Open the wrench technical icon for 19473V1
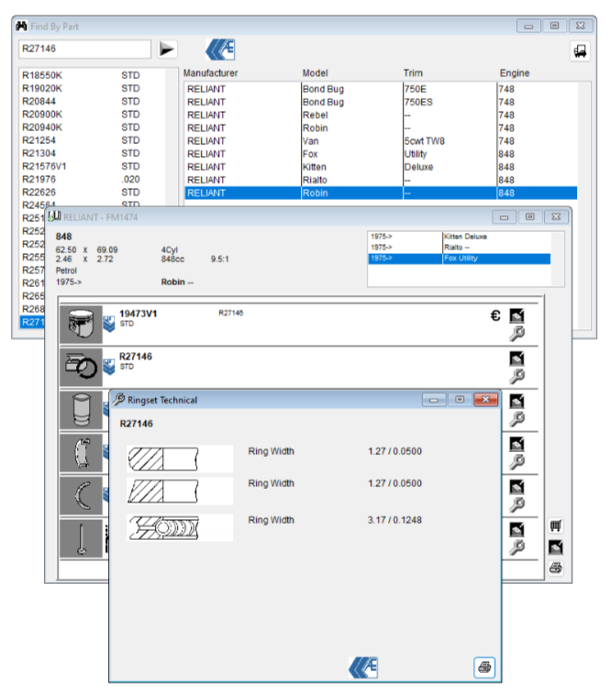 [516, 334]
